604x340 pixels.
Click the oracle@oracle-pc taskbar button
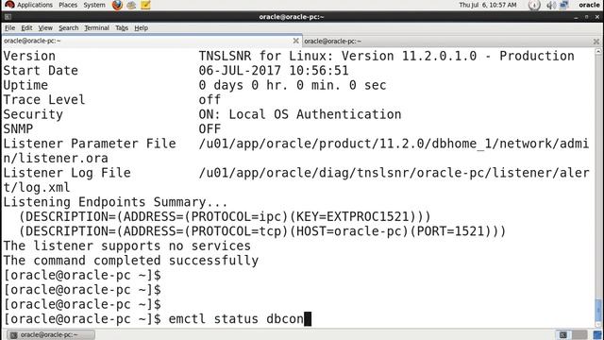[x=51, y=334]
